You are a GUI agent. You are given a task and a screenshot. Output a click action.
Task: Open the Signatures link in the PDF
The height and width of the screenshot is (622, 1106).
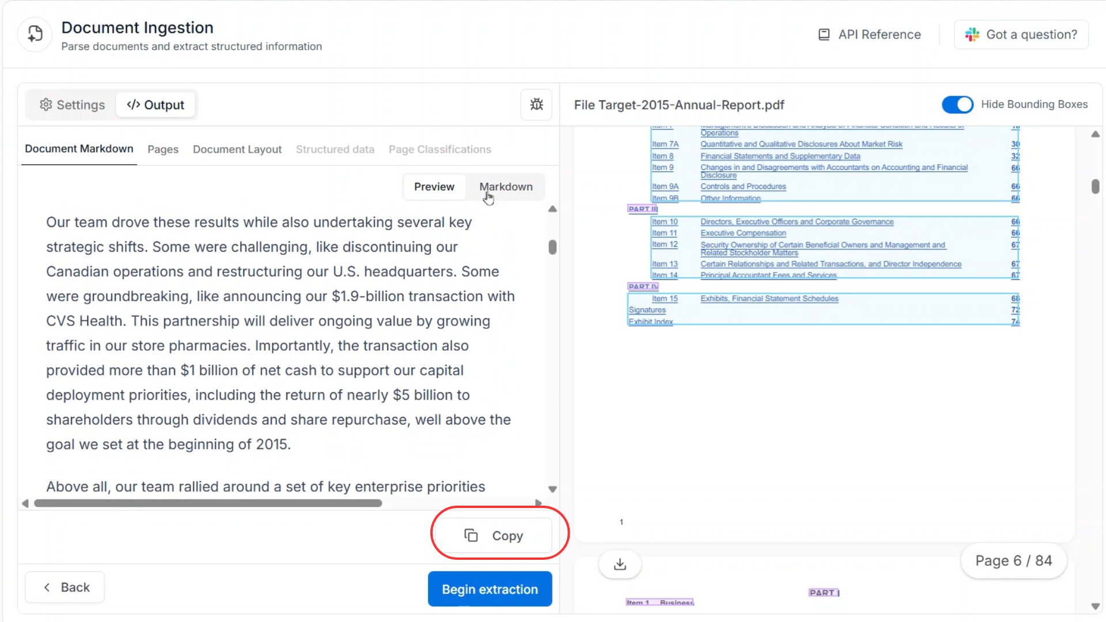(647, 310)
